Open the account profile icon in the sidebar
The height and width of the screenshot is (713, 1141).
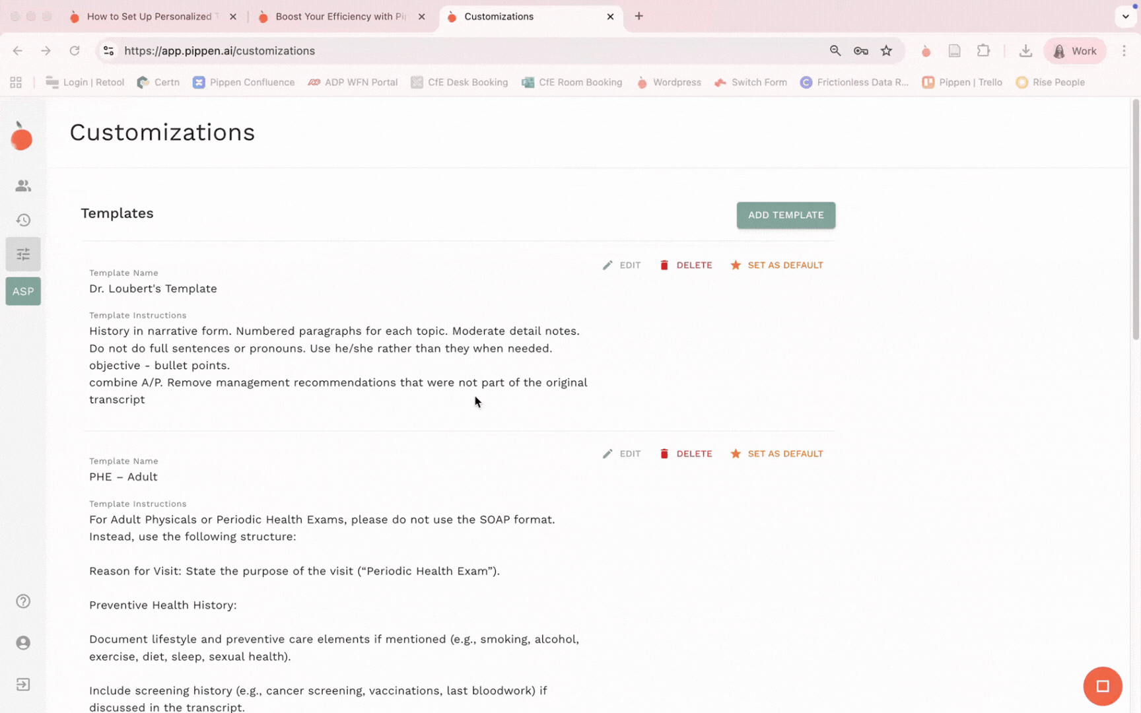(23, 643)
